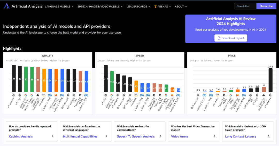279x146 pixels.
Task: Click Meta icon under Llama 3.1 70B in Quality chart
Action: coord(86,95)
